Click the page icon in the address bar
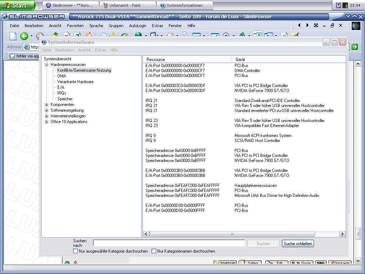Image resolution: width=365 pixels, height=274 pixels. [27, 47]
